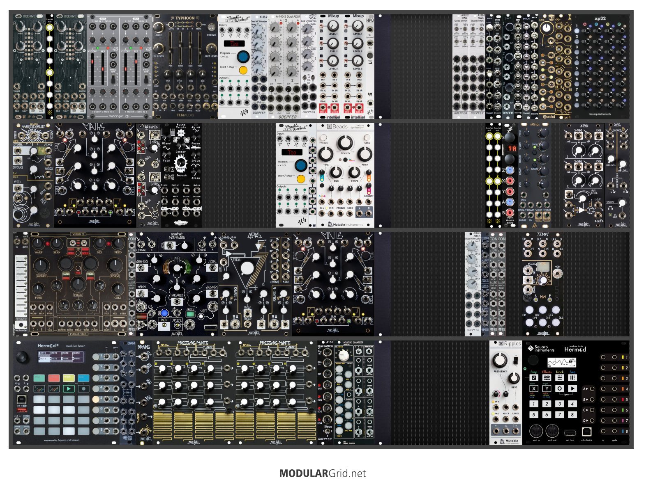Click the "TYPHOON" title text
The height and width of the screenshot is (482, 646).
click(x=185, y=18)
